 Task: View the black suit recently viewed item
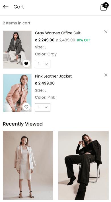click(x=83, y=165)
